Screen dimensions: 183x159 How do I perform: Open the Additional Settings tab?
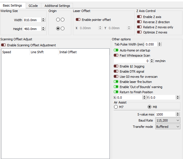[x=57, y=6]
